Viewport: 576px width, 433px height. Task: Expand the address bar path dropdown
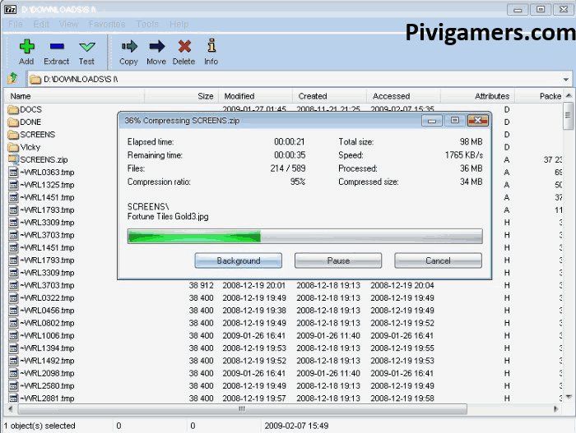(566, 79)
